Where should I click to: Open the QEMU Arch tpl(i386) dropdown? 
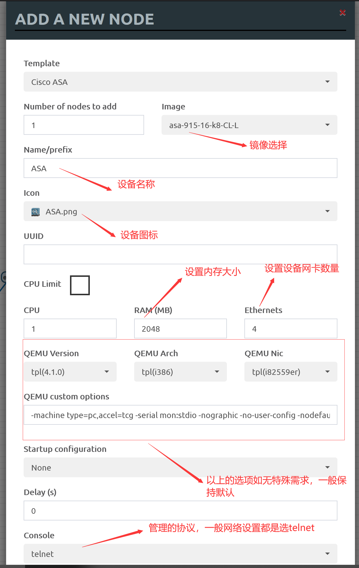coord(180,372)
